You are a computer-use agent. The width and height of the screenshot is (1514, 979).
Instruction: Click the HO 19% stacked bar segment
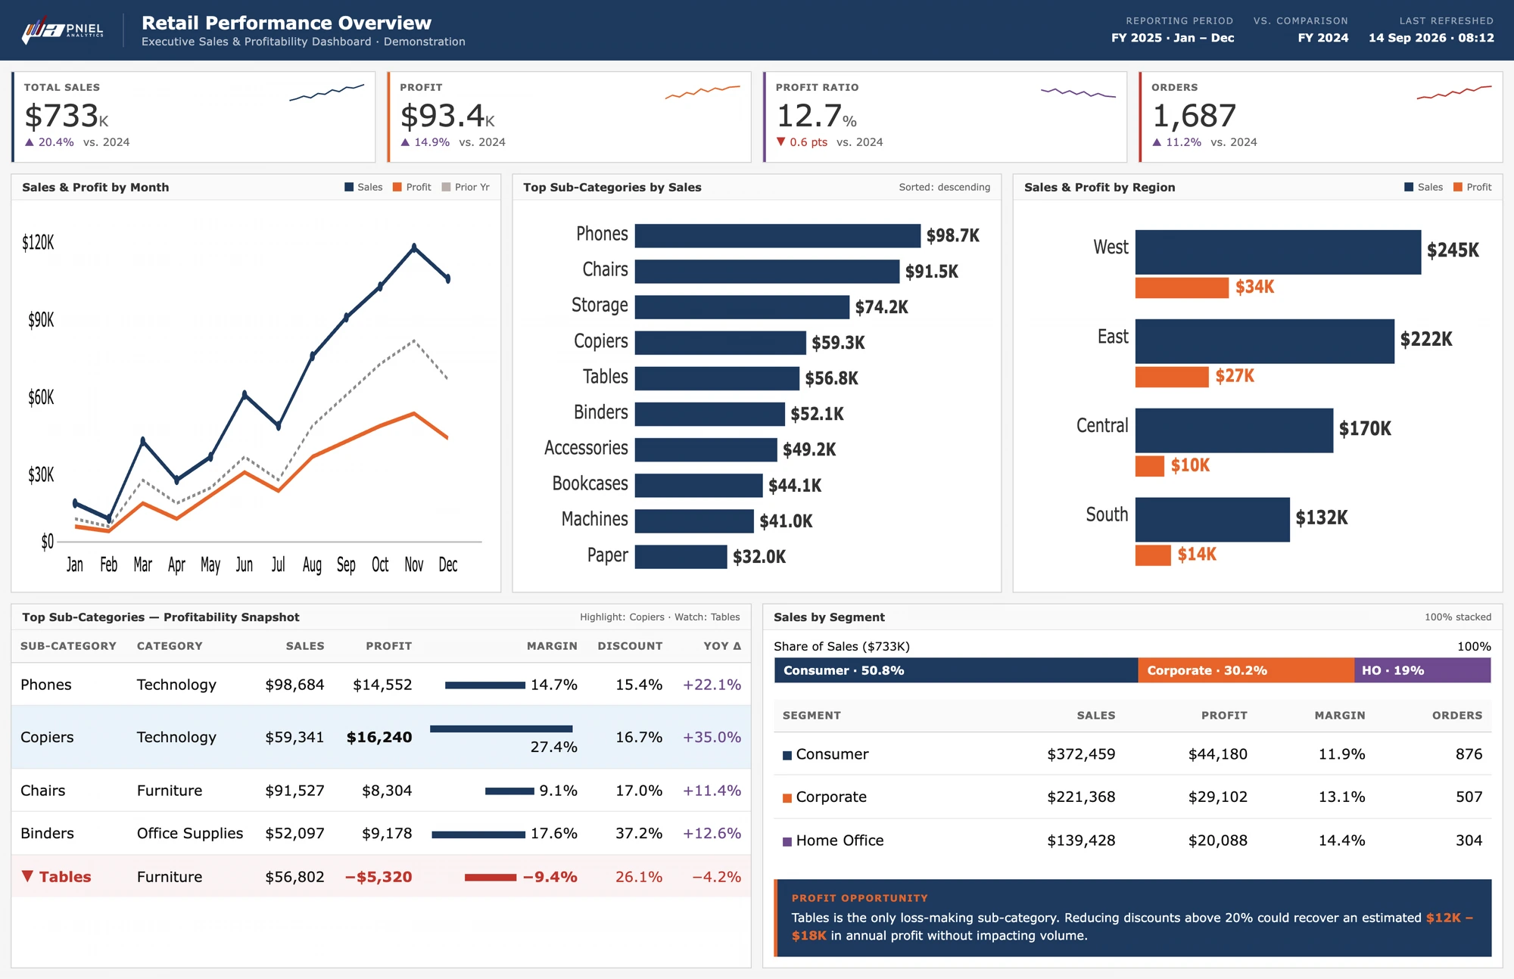pos(1422,670)
